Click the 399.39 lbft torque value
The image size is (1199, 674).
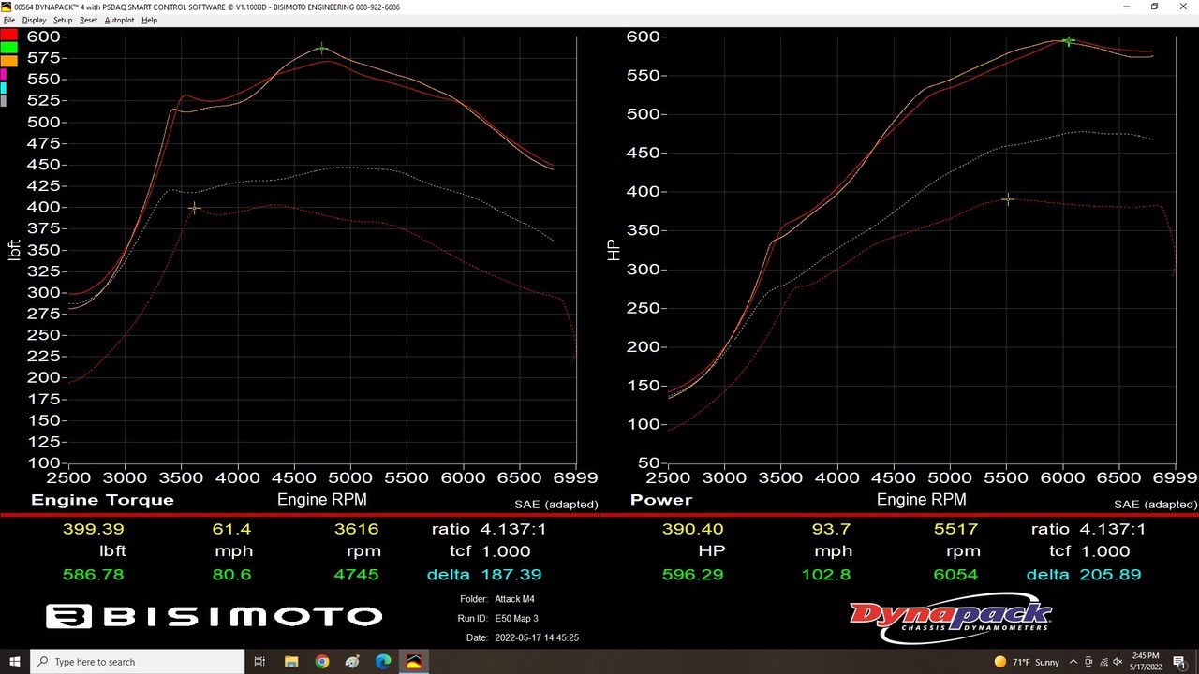93,529
